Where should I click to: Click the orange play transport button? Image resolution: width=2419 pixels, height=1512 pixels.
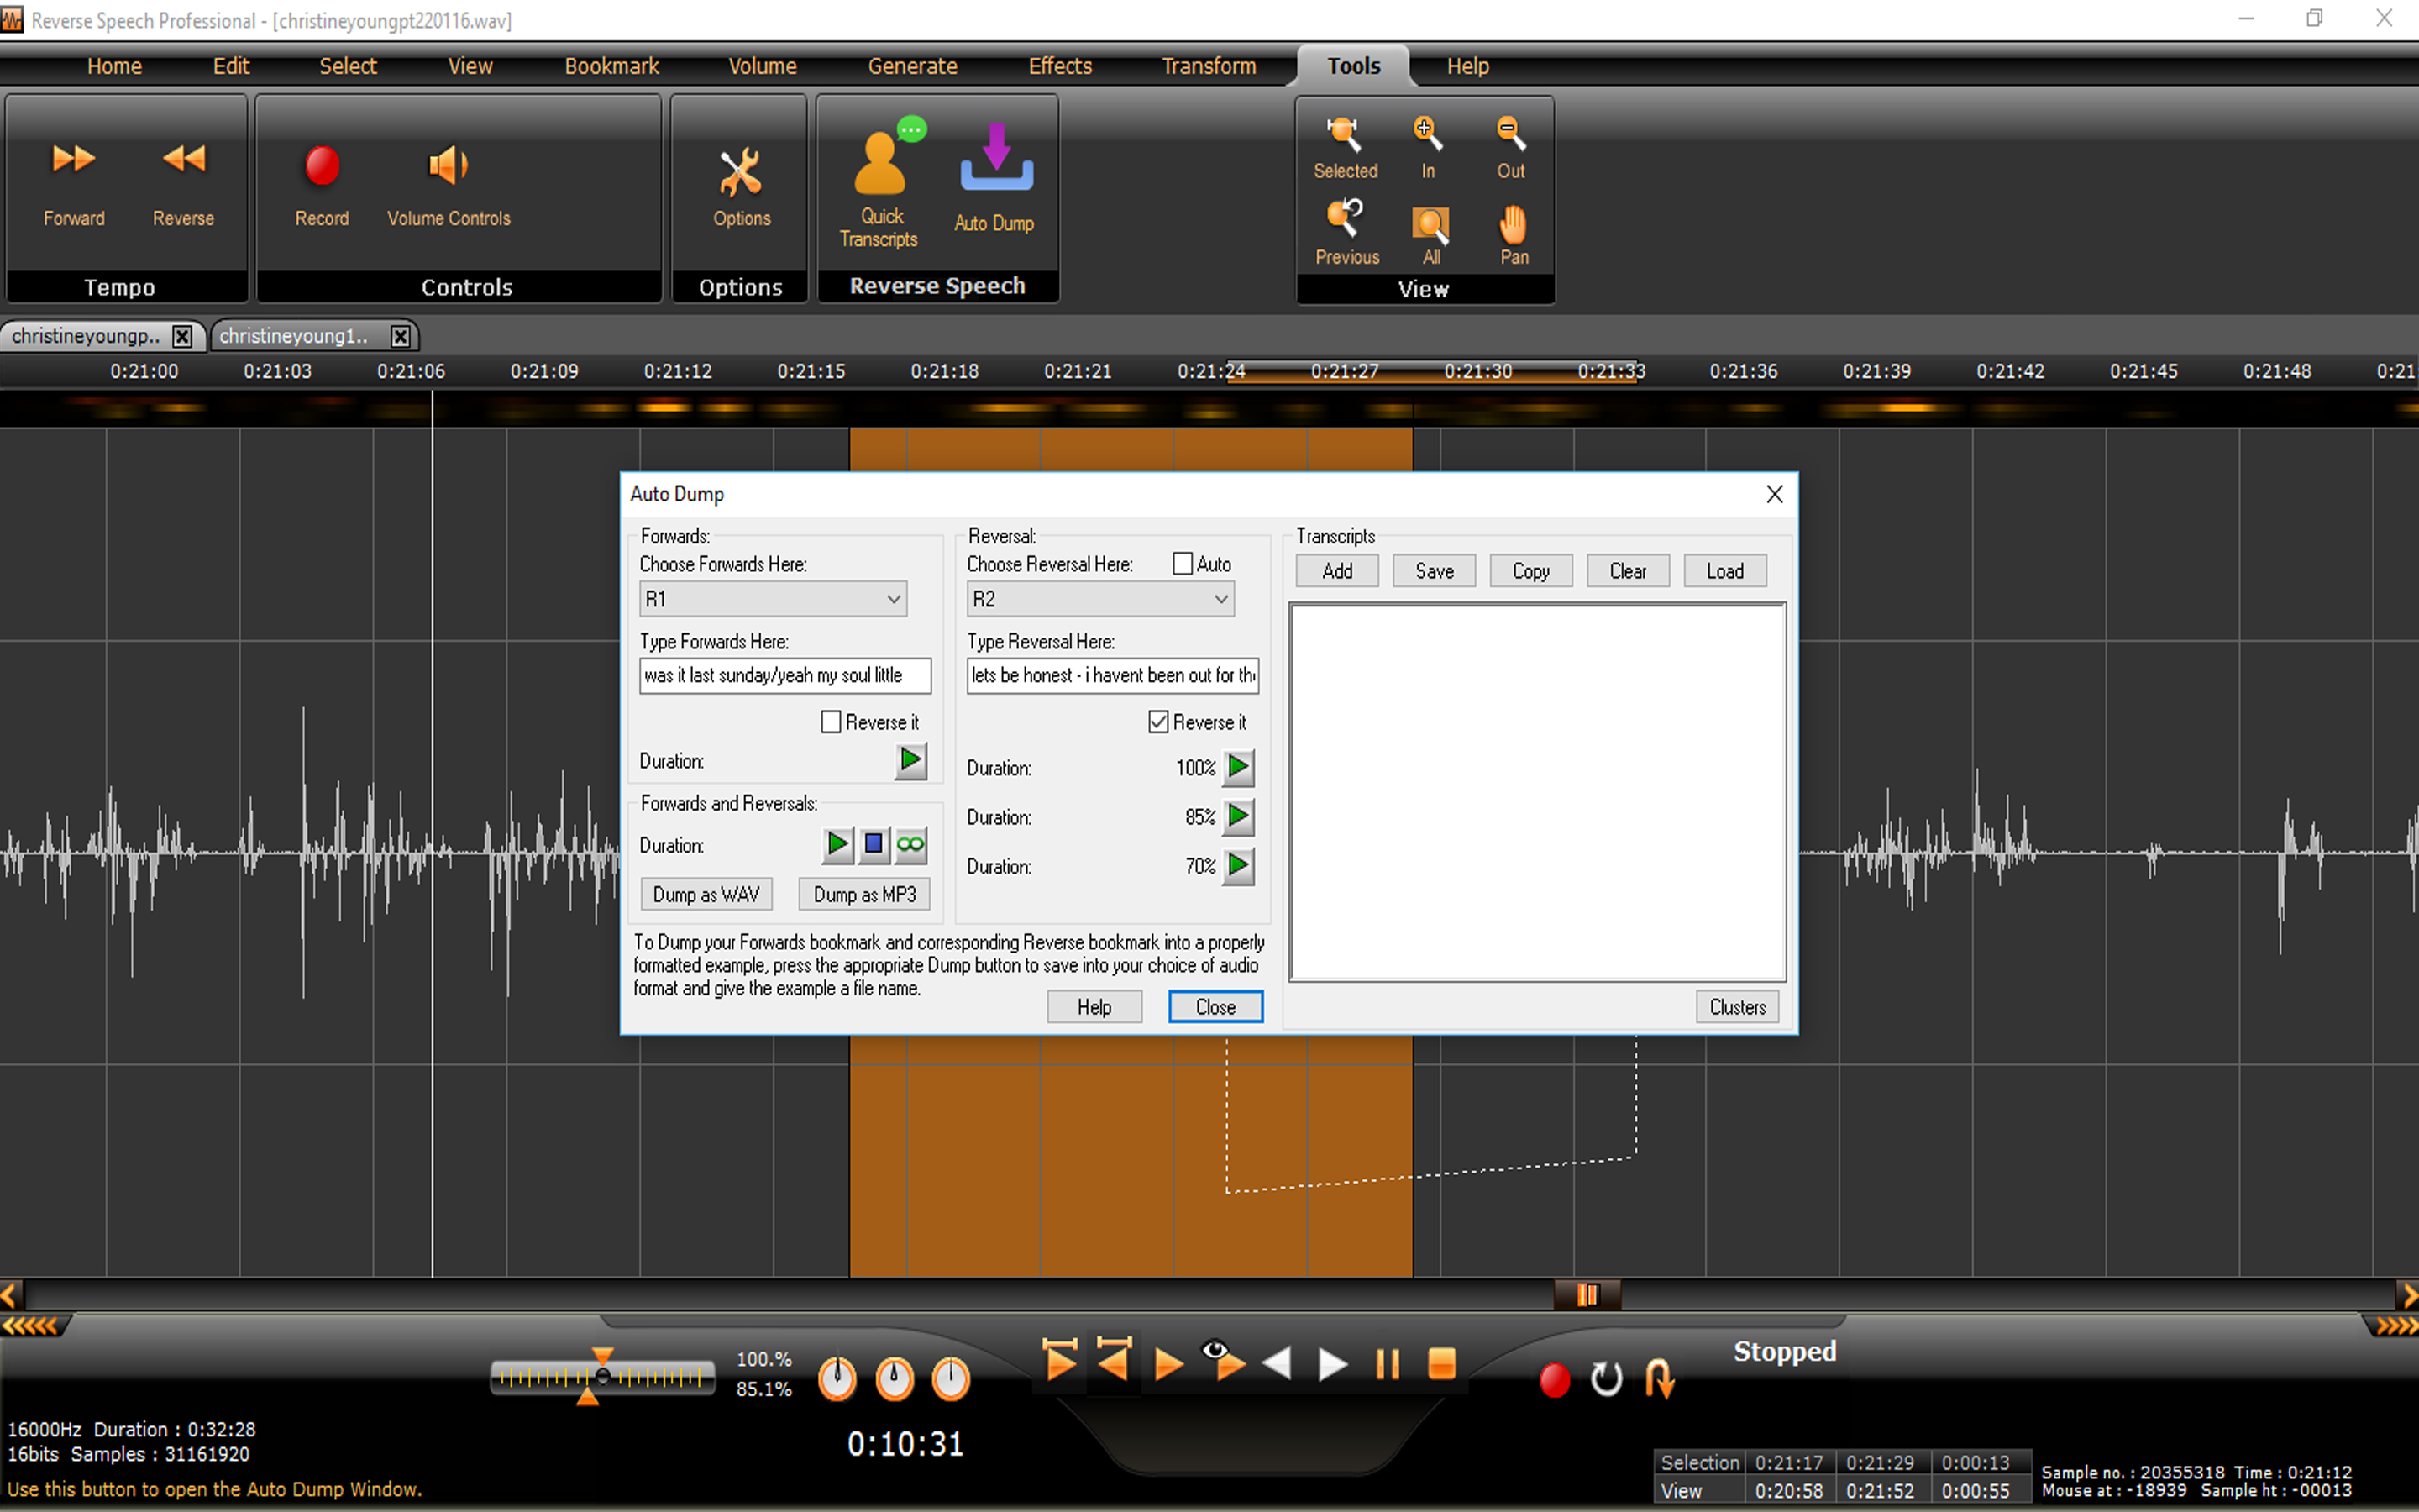[x=1168, y=1365]
